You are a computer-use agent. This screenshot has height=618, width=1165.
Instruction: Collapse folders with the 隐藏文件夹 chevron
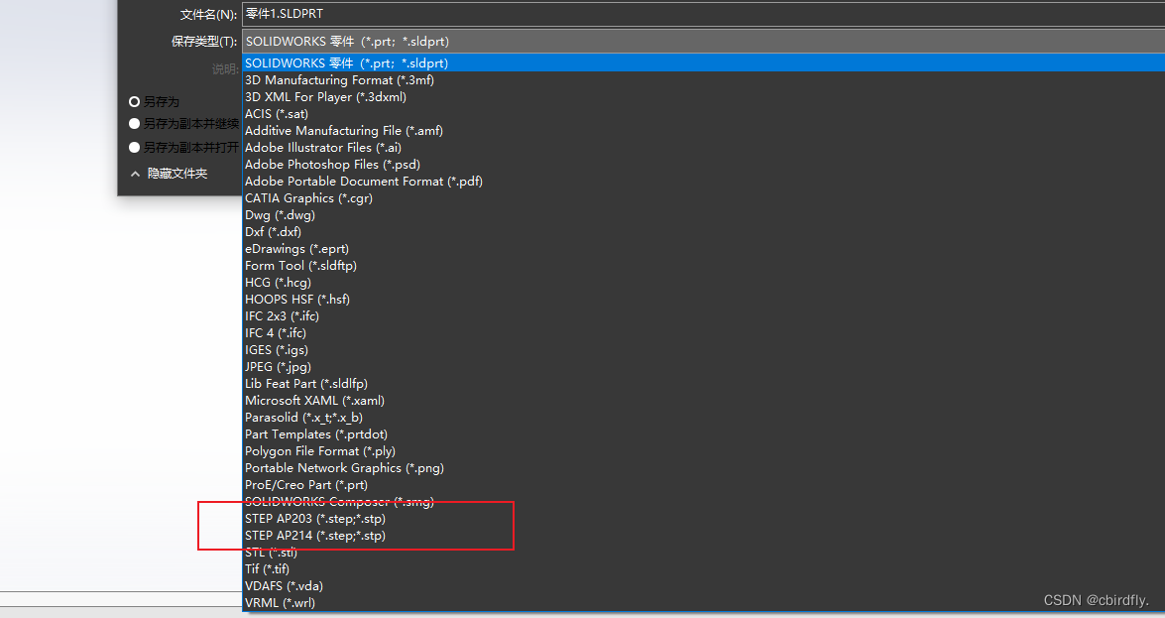(135, 174)
